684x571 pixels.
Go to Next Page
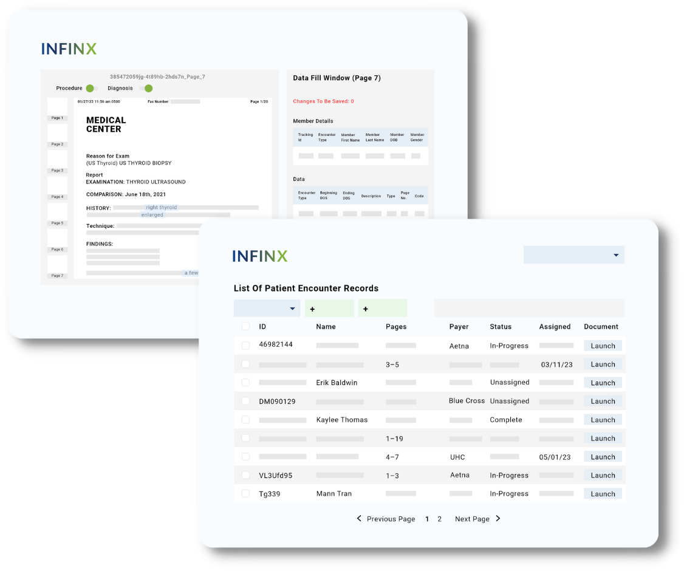point(472,519)
